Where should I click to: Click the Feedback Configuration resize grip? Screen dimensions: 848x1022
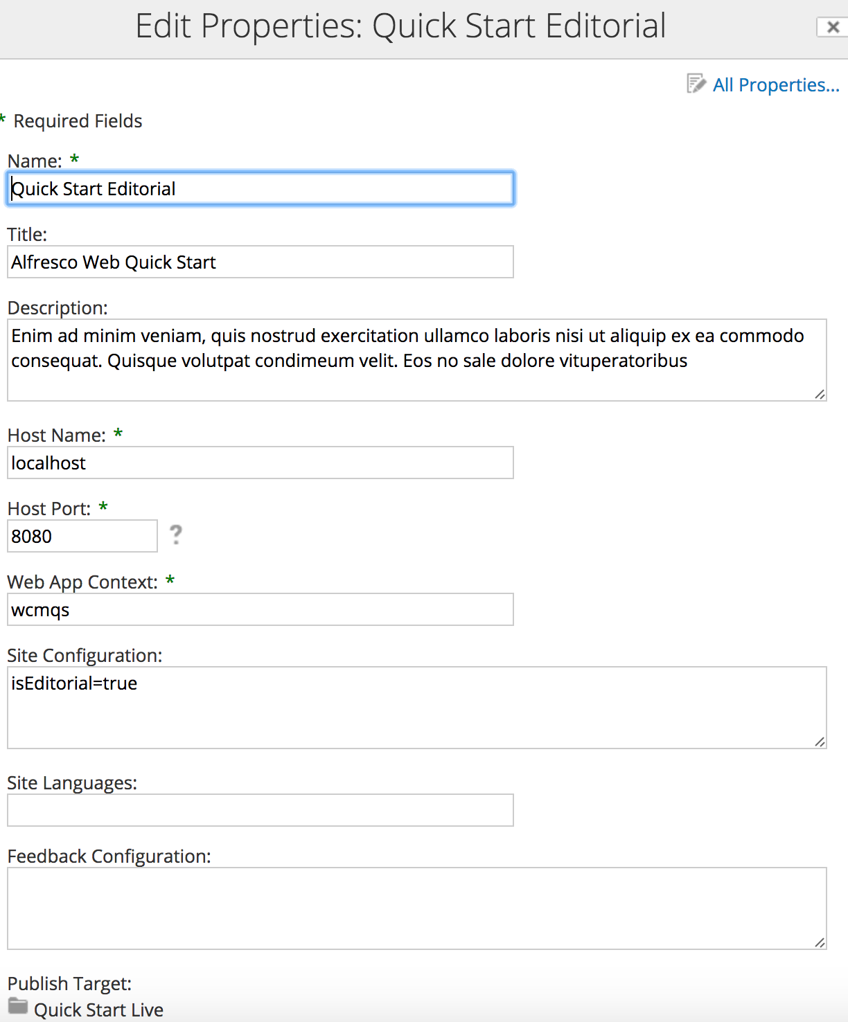pyautogui.click(x=820, y=942)
